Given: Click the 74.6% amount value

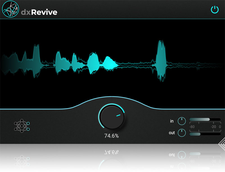Looking at the screenshot, I should tap(112, 136).
